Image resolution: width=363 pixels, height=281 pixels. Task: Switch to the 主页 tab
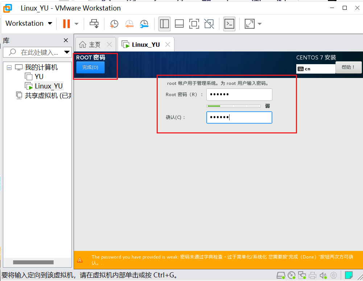pos(94,45)
